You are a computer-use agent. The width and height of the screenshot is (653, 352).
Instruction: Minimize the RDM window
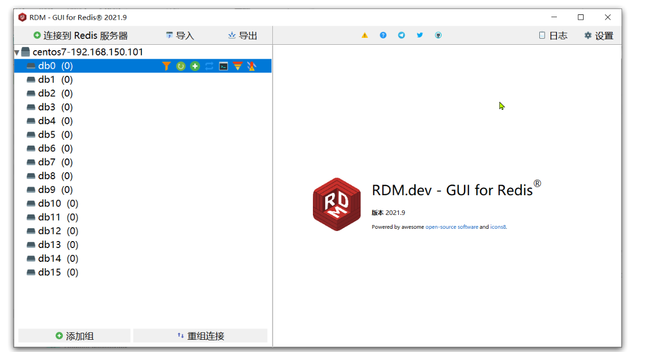click(x=554, y=17)
